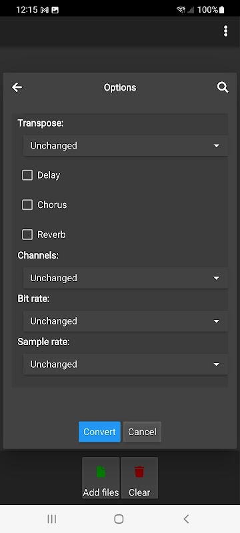
Task: Tap the back arrow in Options header
Action: (x=17, y=88)
